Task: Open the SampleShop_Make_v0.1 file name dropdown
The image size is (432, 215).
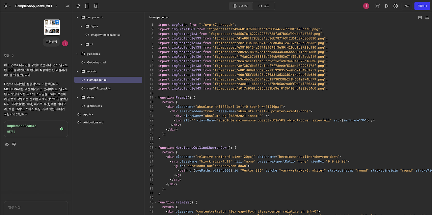Action: click(36, 6)
